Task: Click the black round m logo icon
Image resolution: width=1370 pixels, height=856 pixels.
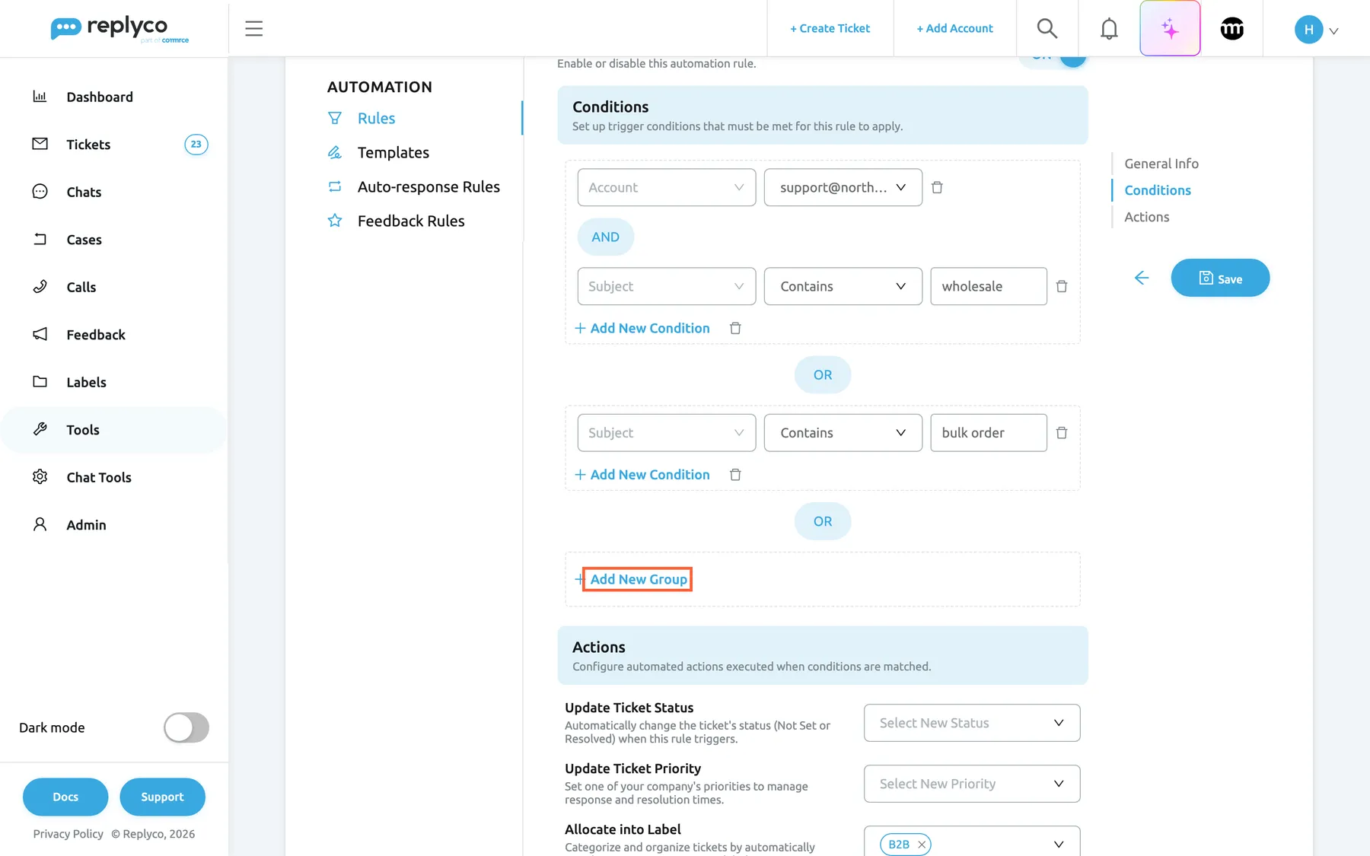Action: 1232,29
